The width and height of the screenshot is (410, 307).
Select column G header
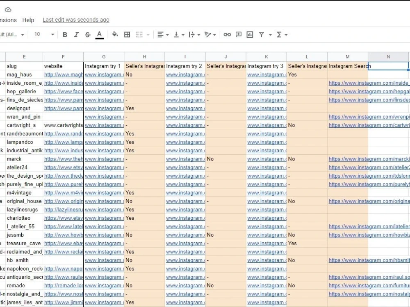[x=104, y=56]
